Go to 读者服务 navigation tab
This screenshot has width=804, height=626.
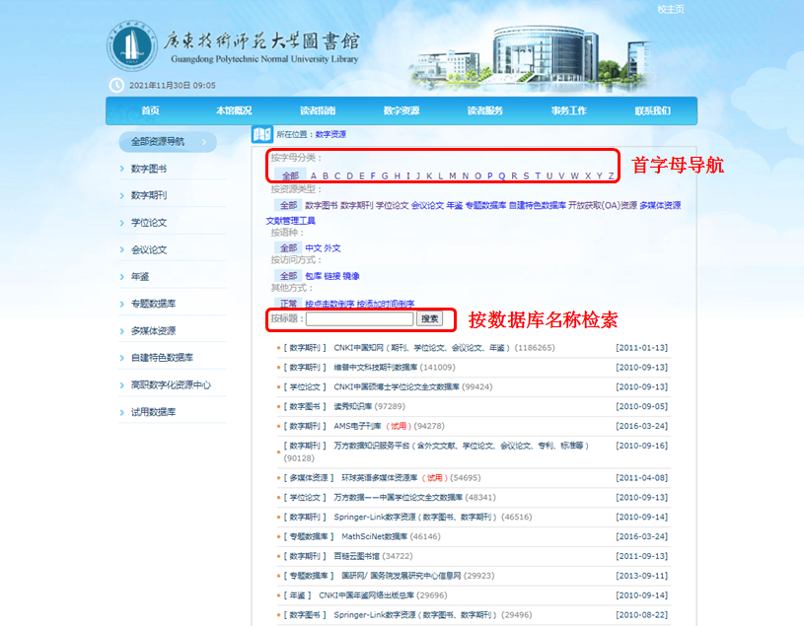(x=484, y=110)
